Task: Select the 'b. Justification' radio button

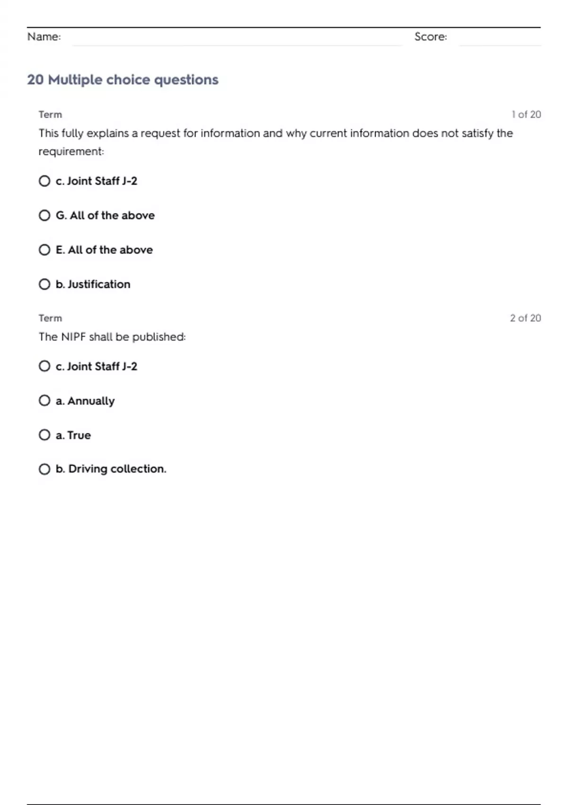Action: [44, 284]
